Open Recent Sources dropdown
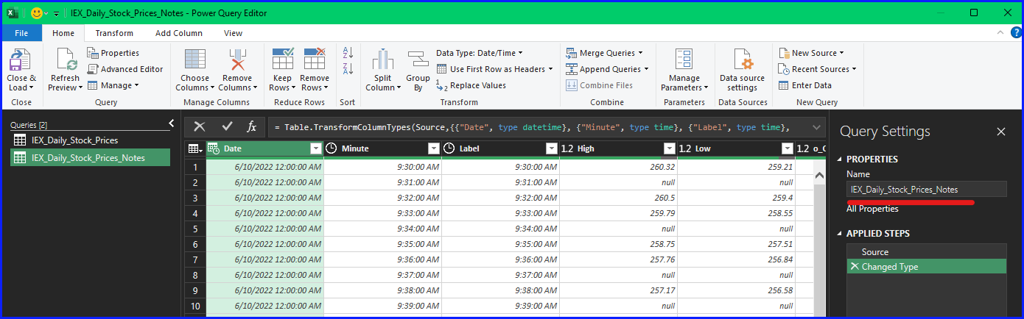Image resolution: width=1024 pixels, height=319 pixels. [817, 69]
